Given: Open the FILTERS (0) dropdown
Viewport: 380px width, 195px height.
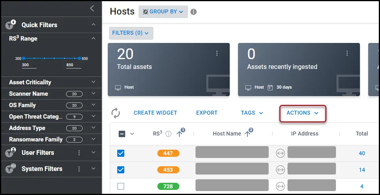Looking at the screenshot, I should click(x=131, y=33).
